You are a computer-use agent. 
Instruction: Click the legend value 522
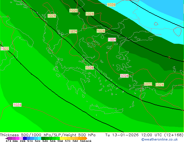pos(37,141)
